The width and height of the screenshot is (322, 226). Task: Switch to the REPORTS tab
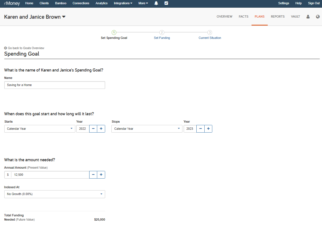(x=278, y=17)
